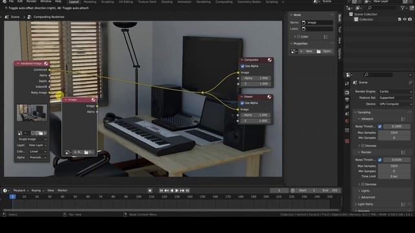Screen dimensions: 415x233
Task: Click the End frame 250 field
Action: pos(331,190)
